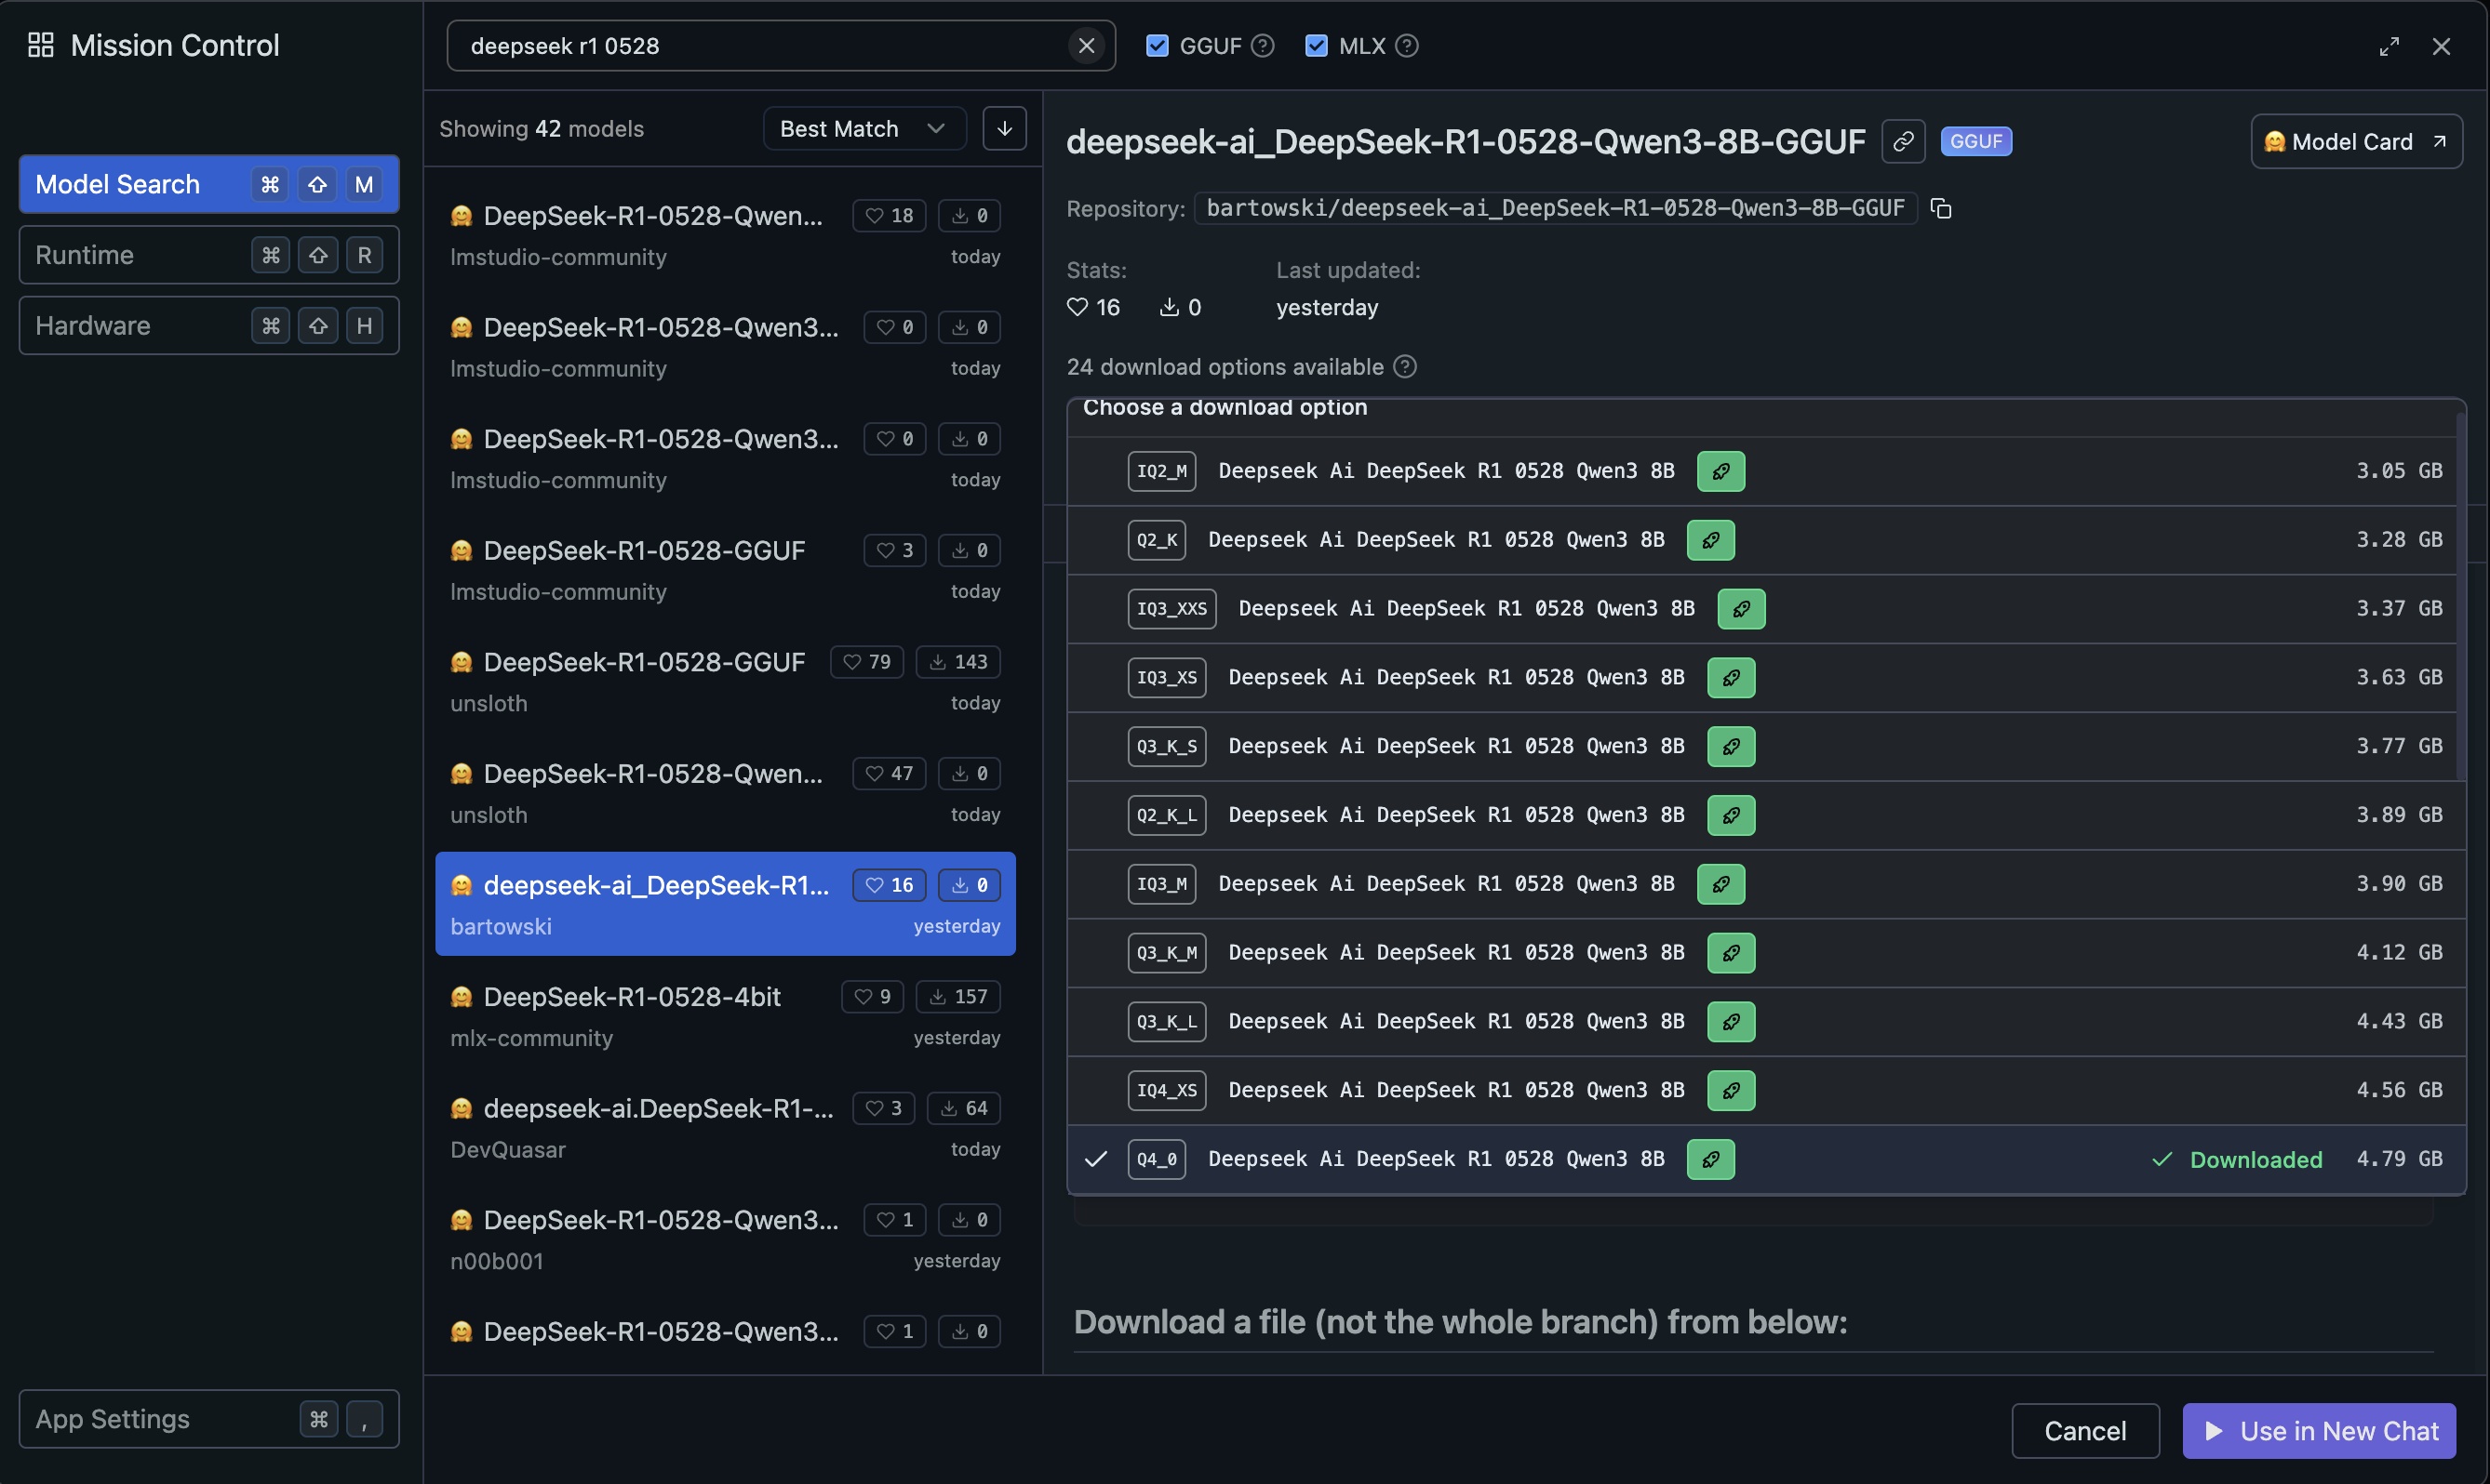Image resolution: width=2490 pixels, height=1484 pixels.
Task: Select the bartowski deepseek-ai_DeepSeek-R1 model
Action: [725, 905]
